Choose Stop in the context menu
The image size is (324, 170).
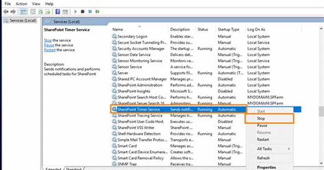(270, 119)
